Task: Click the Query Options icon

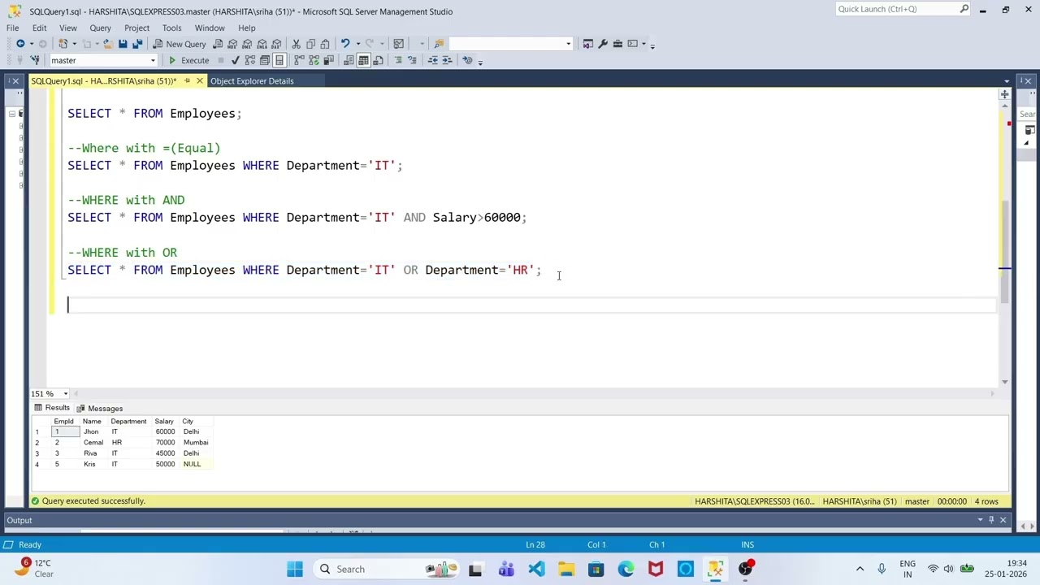Action: (265, 60)
